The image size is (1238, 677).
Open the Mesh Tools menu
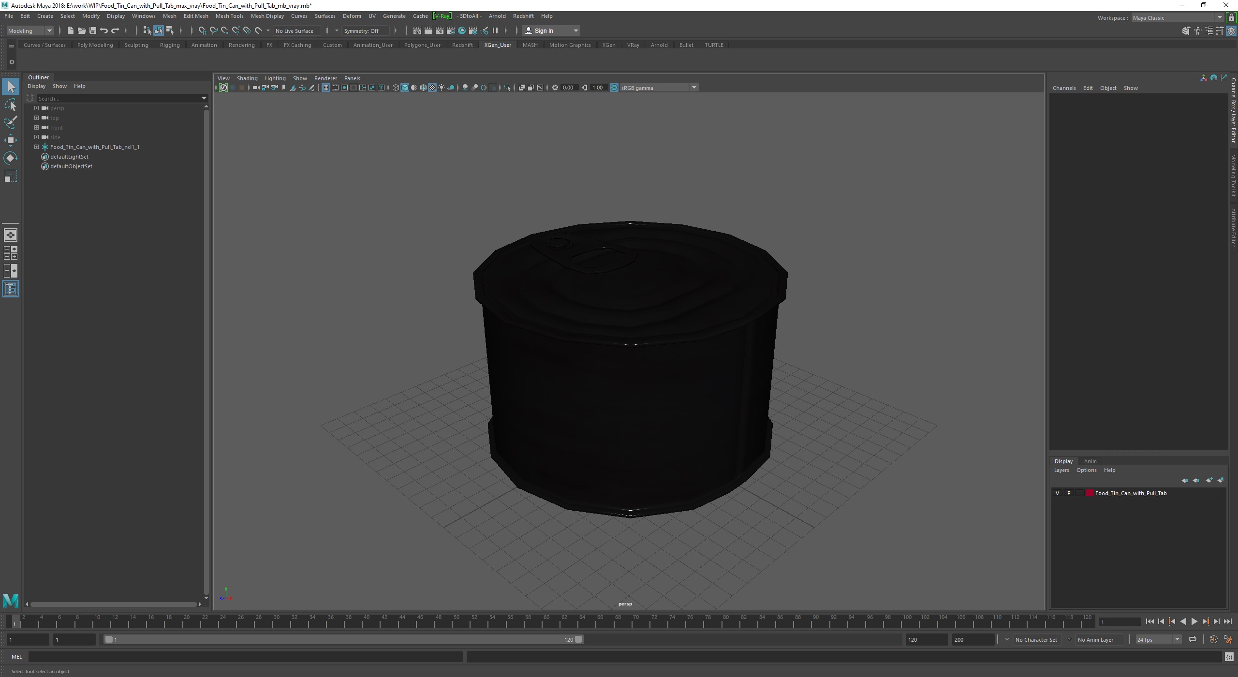coord(229,16)
